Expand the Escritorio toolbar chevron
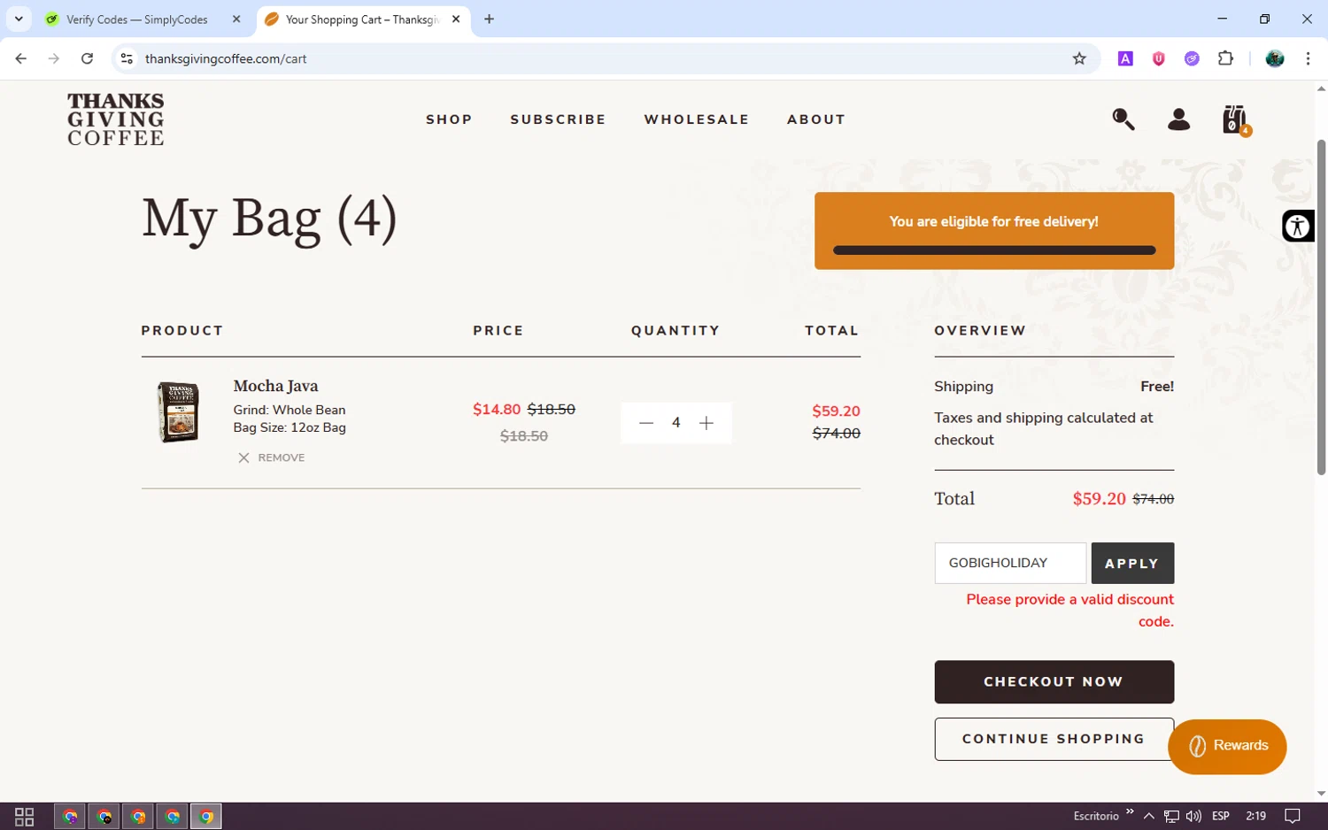The image size is (1328, 830). [x=1130, y=811]
